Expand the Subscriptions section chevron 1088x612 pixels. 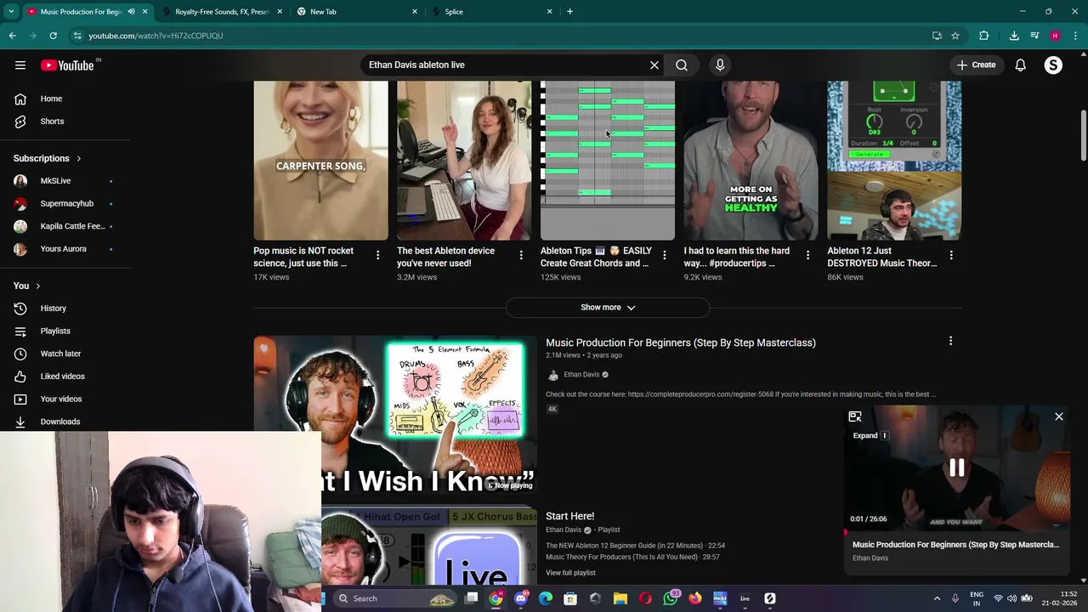(78, 158)
